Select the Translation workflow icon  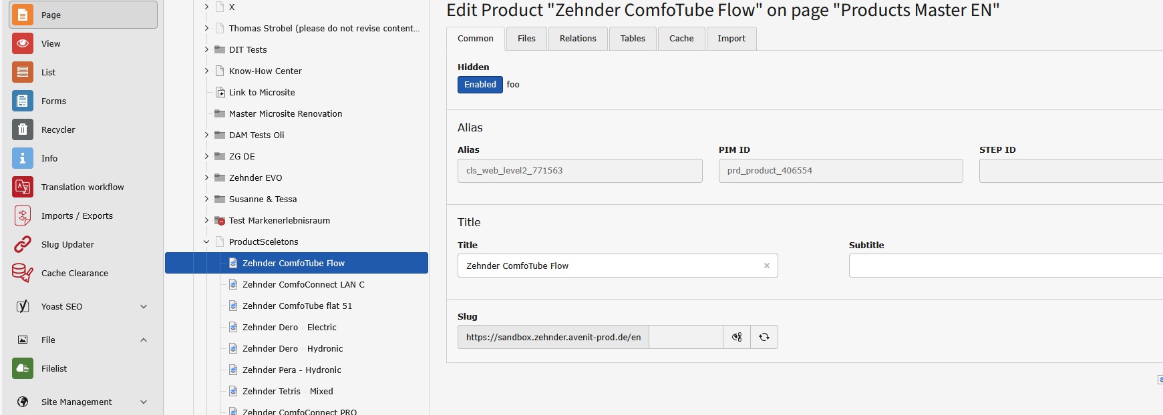pyautogui.click(x=23, y=187)
